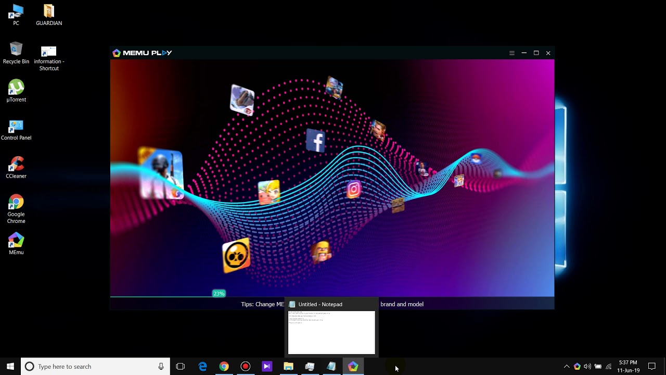Screen dimensions: 666x375
Task: Open the volume control in tray
Action: (587, 367)
